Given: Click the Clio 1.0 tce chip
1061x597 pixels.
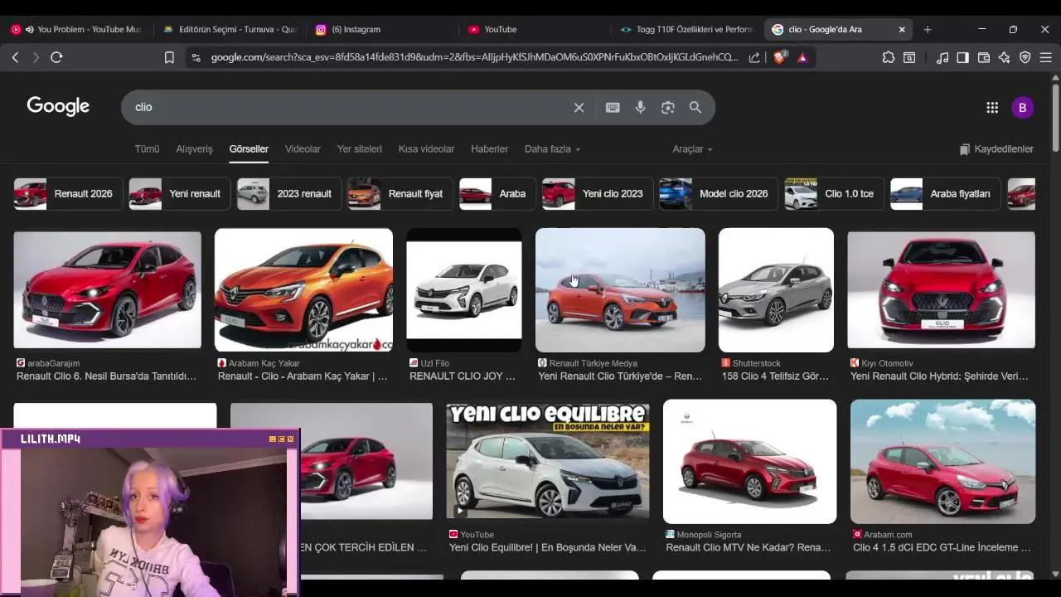Looking at the screenshot, I should 834,194.
